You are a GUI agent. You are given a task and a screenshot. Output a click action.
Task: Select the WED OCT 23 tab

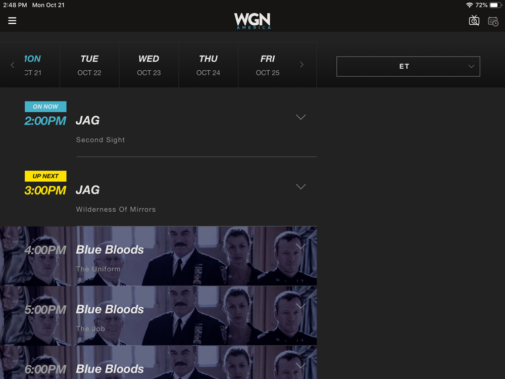click(x=149, y=65)
